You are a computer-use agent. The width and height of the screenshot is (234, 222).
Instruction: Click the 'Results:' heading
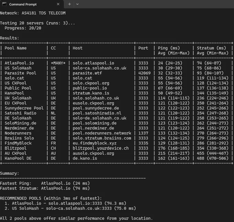10,38
